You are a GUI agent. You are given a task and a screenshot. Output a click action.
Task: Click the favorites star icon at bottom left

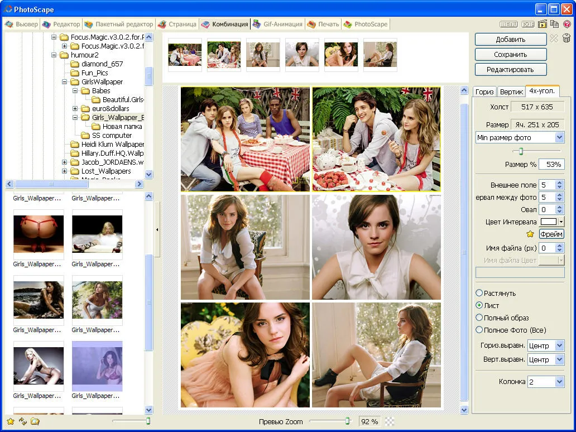(x=11, y=421)
